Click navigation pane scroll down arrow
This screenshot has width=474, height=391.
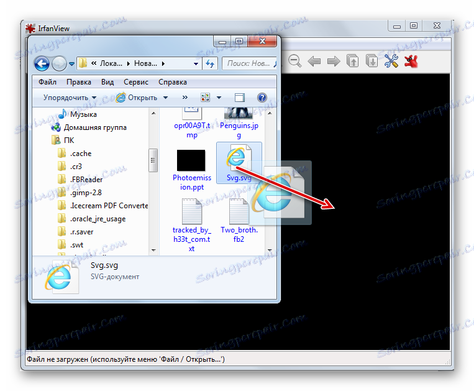pyautogui.click(x=153, y=250)
